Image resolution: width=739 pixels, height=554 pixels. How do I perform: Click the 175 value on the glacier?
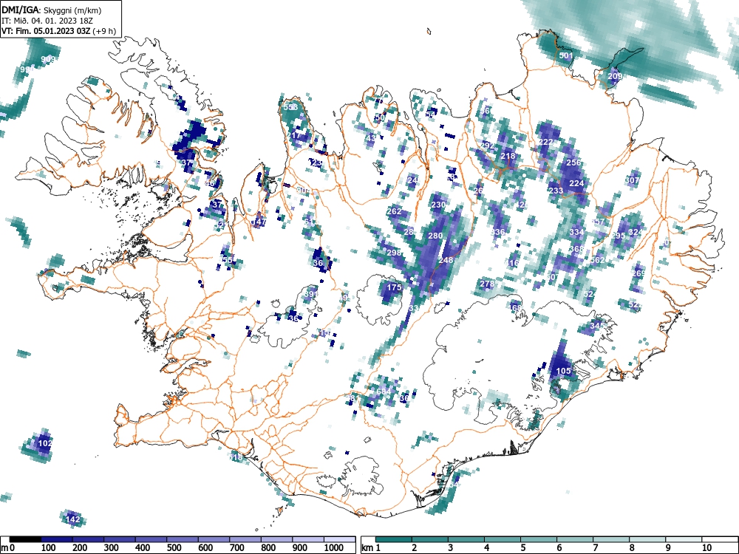[395, 287]
